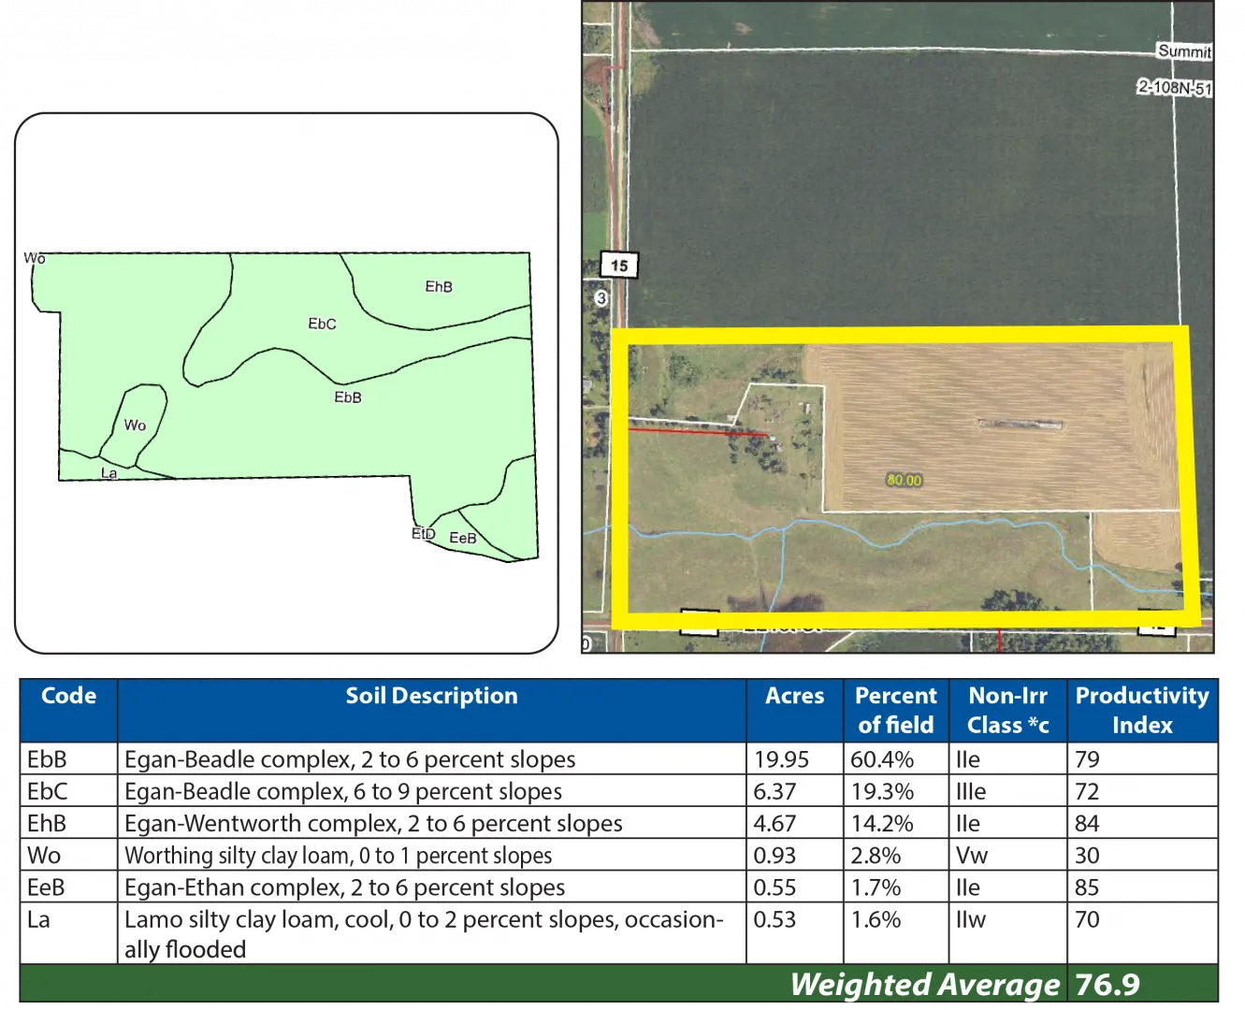Select the Egan-Wentworth complex description cell
This screenshot has height=1010, width=1245.
click(373, 824)
